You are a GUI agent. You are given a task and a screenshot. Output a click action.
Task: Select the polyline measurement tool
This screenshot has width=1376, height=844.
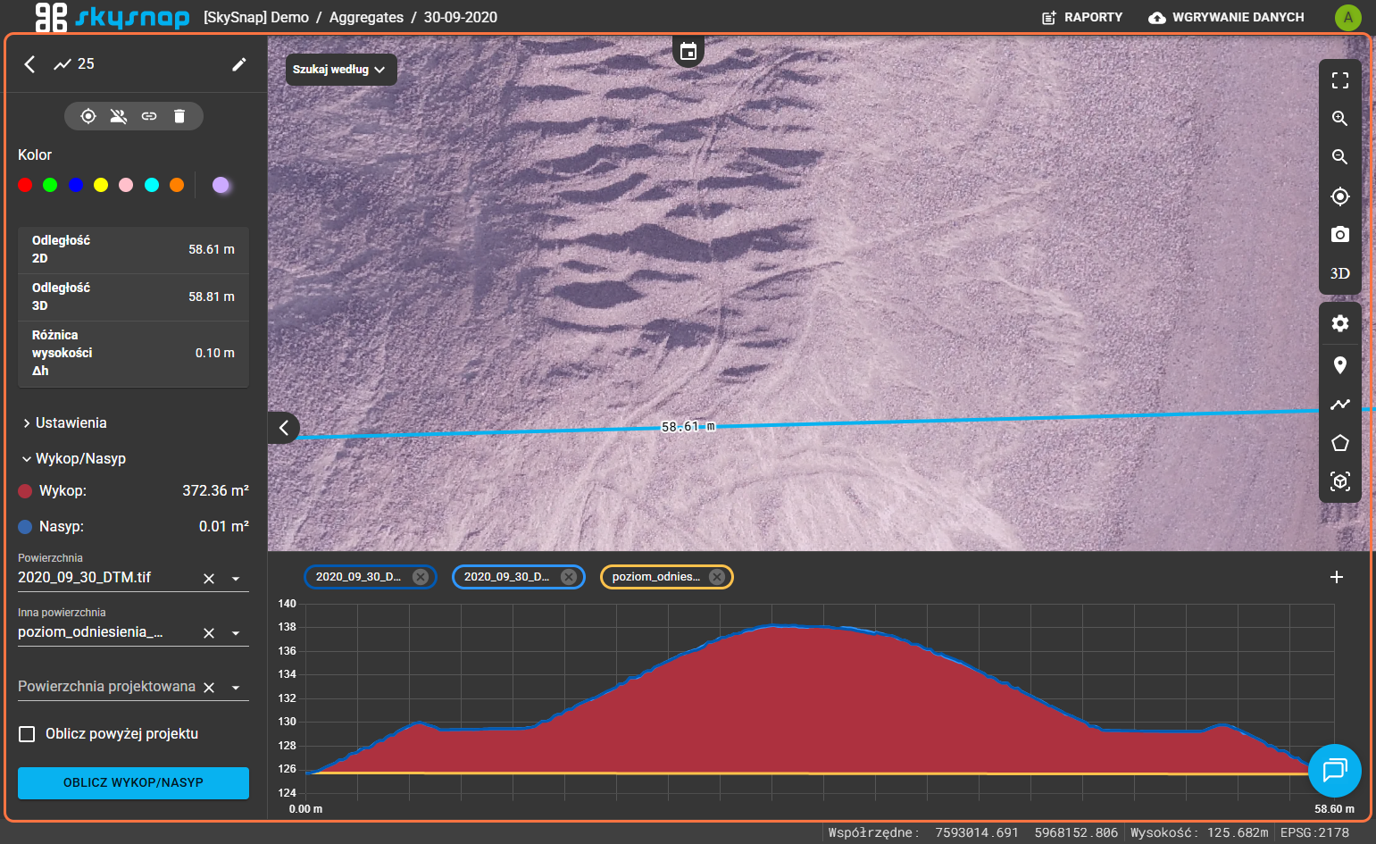click(1339, 405)
